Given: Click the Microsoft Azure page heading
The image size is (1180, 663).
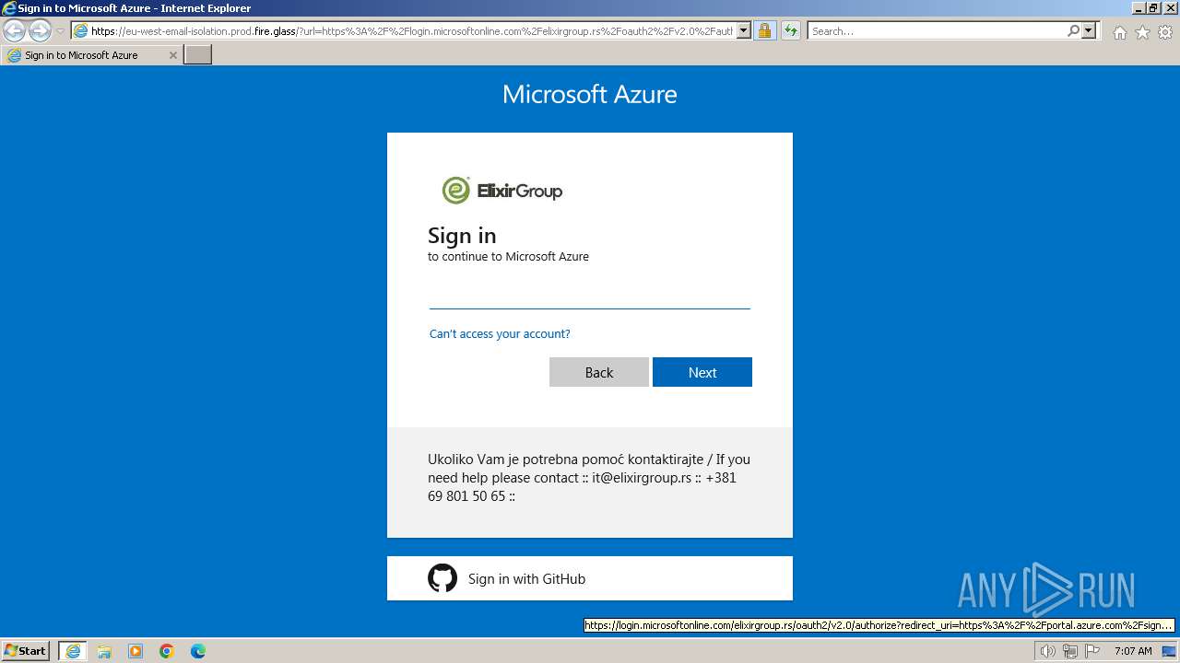Looking at the screenshot, I should tap(590, 94).
